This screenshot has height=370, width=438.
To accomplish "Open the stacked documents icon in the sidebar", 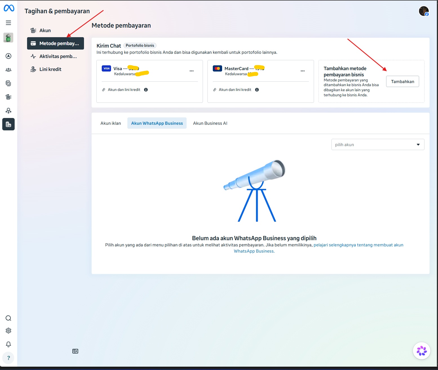I will [8, 83].
